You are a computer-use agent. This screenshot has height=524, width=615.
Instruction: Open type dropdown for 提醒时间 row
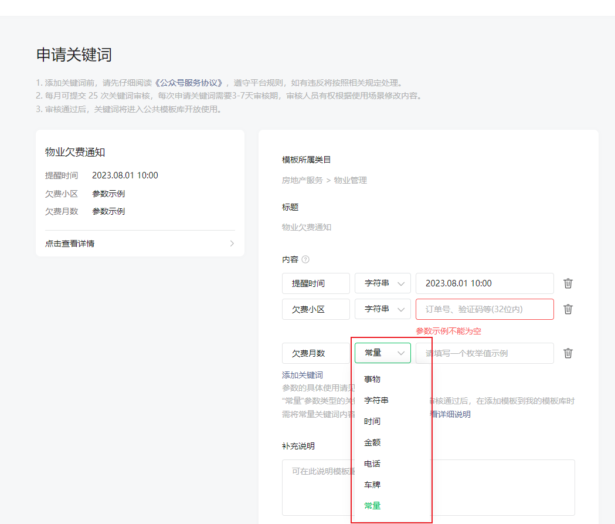[382, 283]
